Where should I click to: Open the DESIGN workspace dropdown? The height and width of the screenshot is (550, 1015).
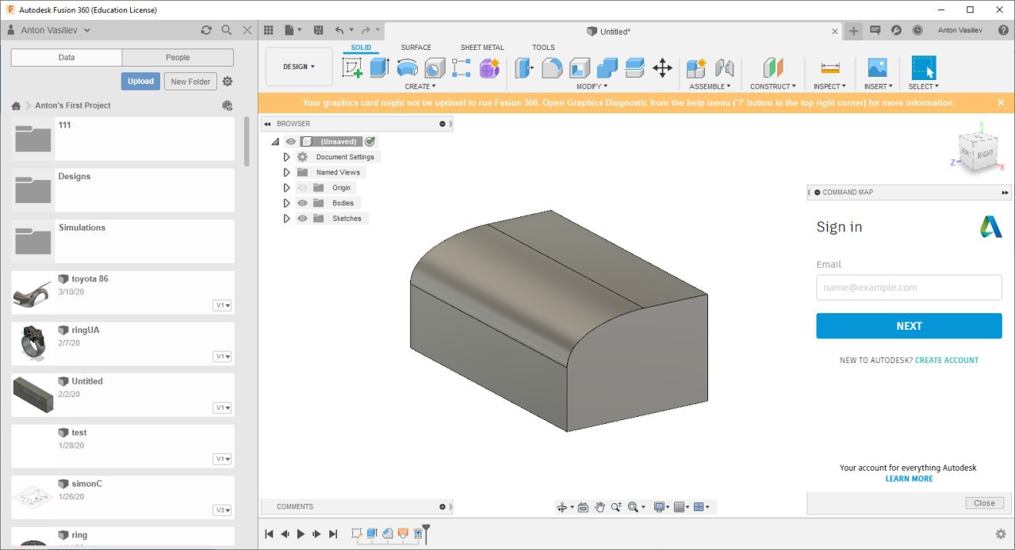pos(299,67)
